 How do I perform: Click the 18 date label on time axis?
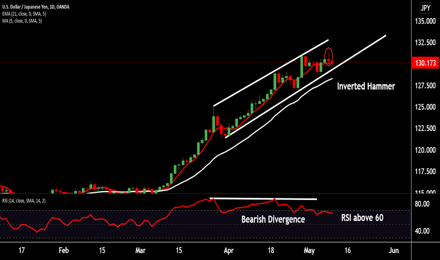pos(271,250)
